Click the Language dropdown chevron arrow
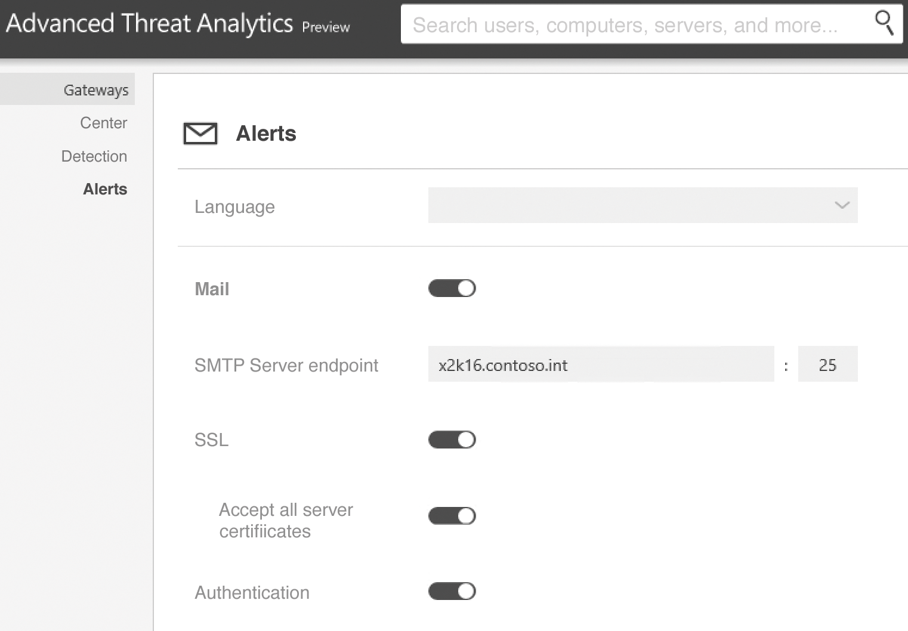 coord(842,205)
